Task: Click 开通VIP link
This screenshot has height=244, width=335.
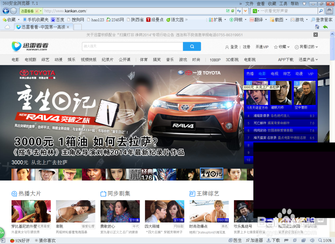Action: pos(262,47)
